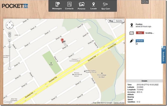
Task: Click the Street 20 label on map
Action: click(x=65, y=47)
